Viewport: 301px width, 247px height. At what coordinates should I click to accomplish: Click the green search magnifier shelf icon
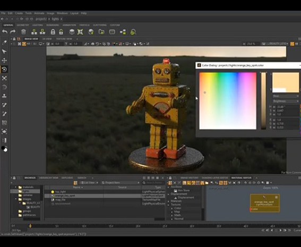(133, 32)
